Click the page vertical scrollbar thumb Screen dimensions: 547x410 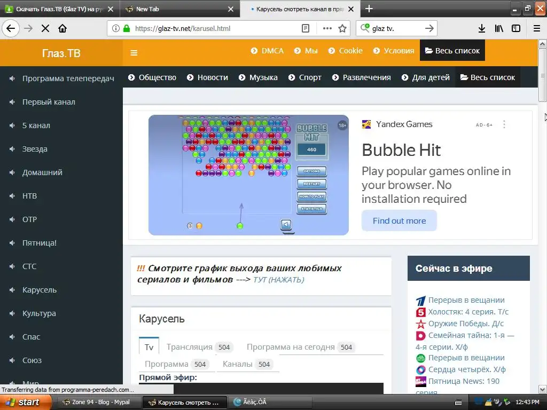tap(543, 75)
